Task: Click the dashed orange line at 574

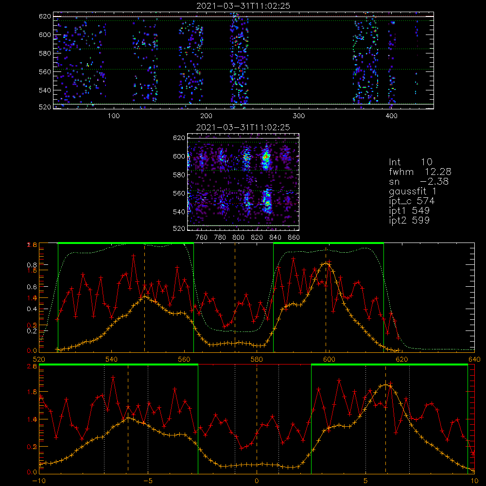Action: tap(235, 297)
